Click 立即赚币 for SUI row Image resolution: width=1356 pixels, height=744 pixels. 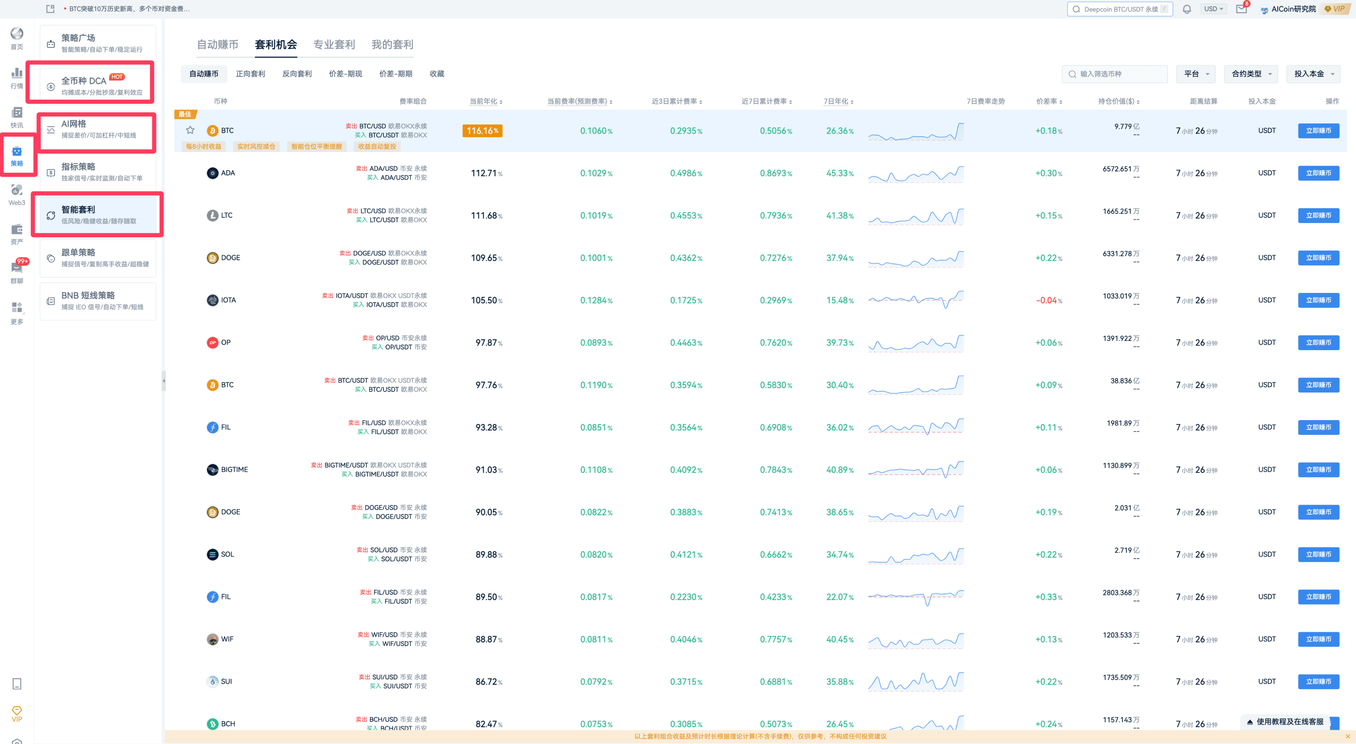click(1318, 681)
